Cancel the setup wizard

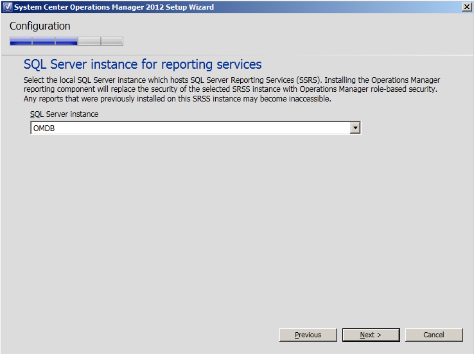pyautogui.click(x=434, y=335)
